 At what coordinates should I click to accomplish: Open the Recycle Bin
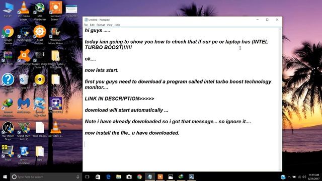coord(24,81)
